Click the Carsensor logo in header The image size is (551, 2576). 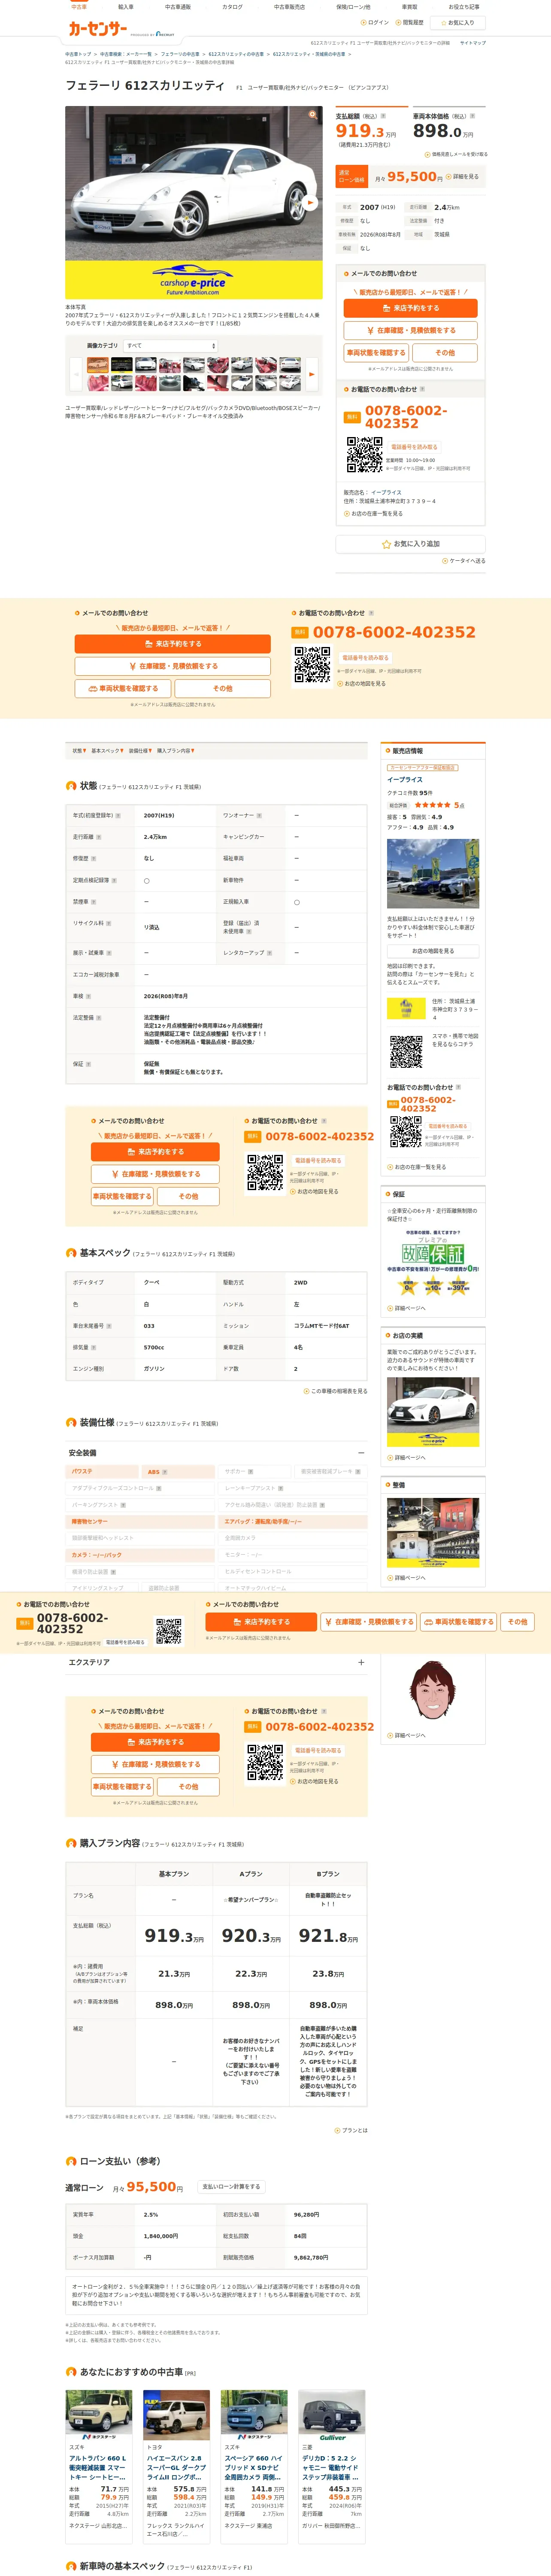click(x=98, y=29)
